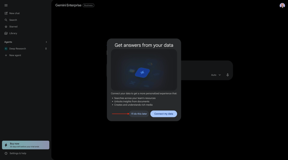Click the lightning bolt Buy now icon
Image resolution: width=288 pixels, height=160 pixels.
coord(6,145)
